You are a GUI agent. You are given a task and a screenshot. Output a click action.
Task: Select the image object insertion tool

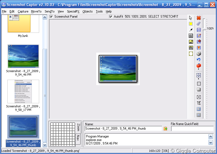tap(191, 42)
